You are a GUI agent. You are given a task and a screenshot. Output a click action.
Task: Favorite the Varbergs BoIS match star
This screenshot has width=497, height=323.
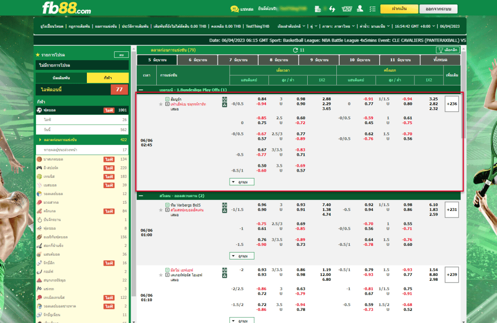pyautogui.click(x=161, y=210)
